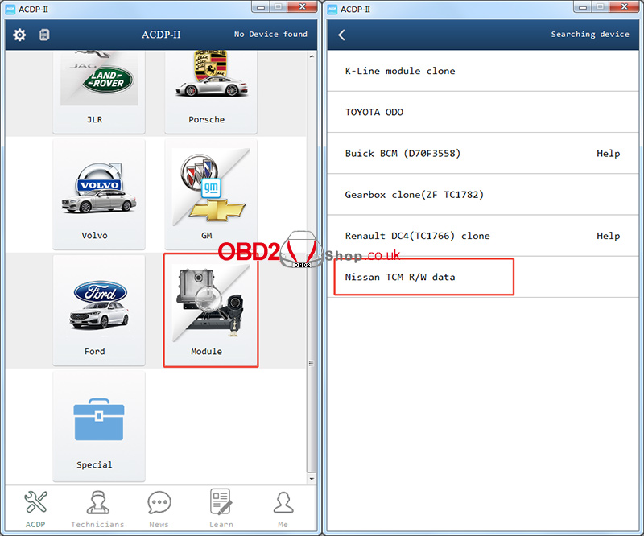Select Gearbox clone(ZF TC1782) entry

(x=482, y=194)
